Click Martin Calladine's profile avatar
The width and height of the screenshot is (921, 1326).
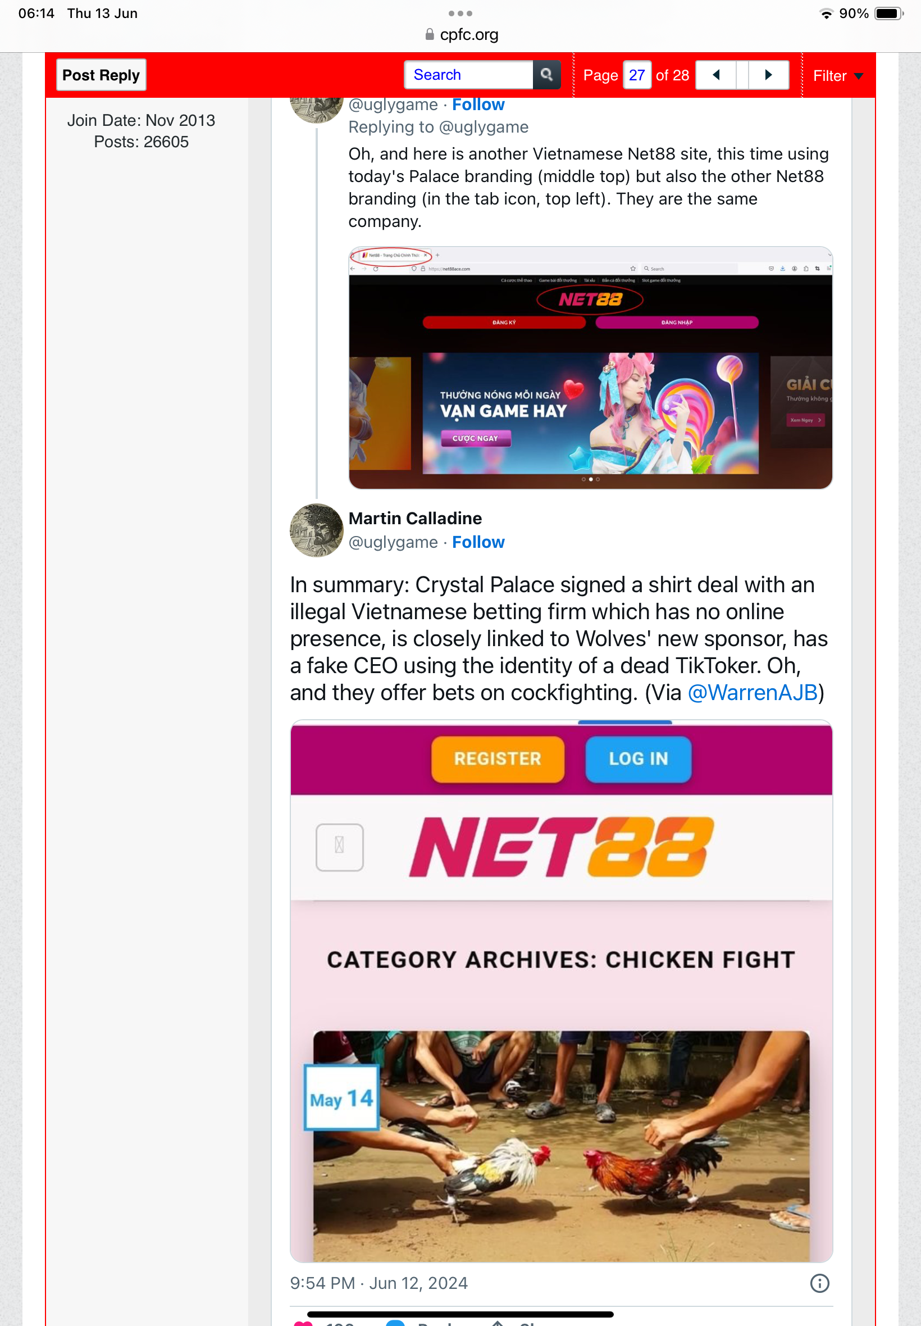tap(316, 530)
